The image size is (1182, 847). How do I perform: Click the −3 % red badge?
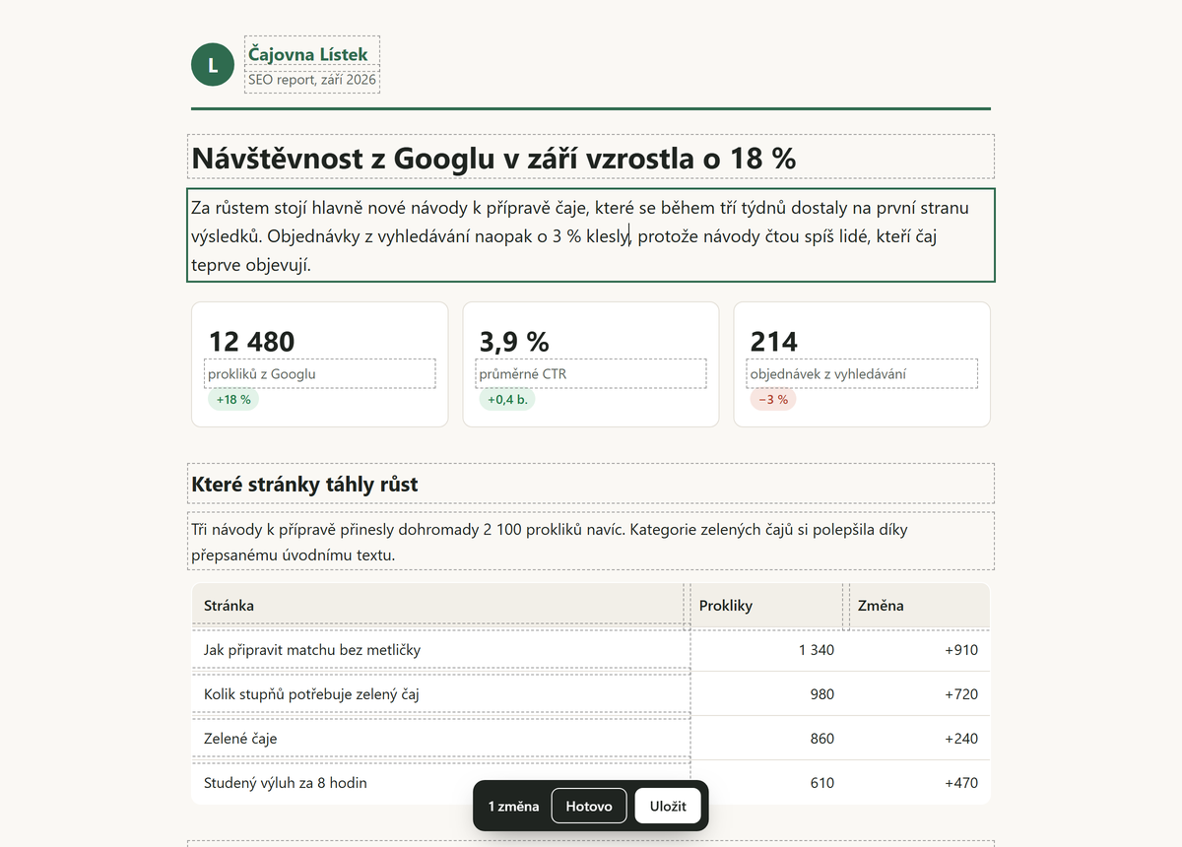click(x=773, y=399)
